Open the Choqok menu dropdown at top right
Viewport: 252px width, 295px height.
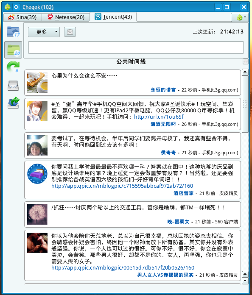(240, 17)
